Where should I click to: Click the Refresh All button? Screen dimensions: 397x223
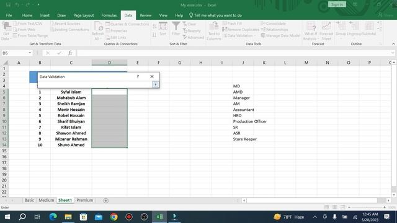point(98,31)
